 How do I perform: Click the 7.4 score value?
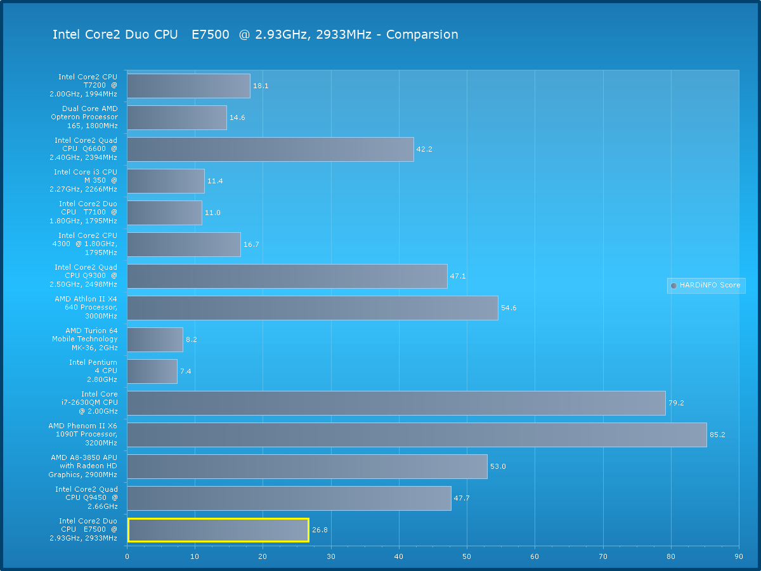pyautogui.click(x=185, y=371)
